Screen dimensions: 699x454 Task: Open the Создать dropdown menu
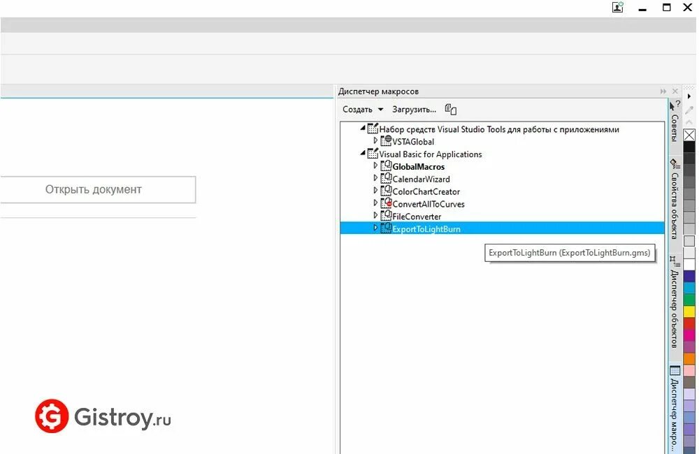coord(363,110)
